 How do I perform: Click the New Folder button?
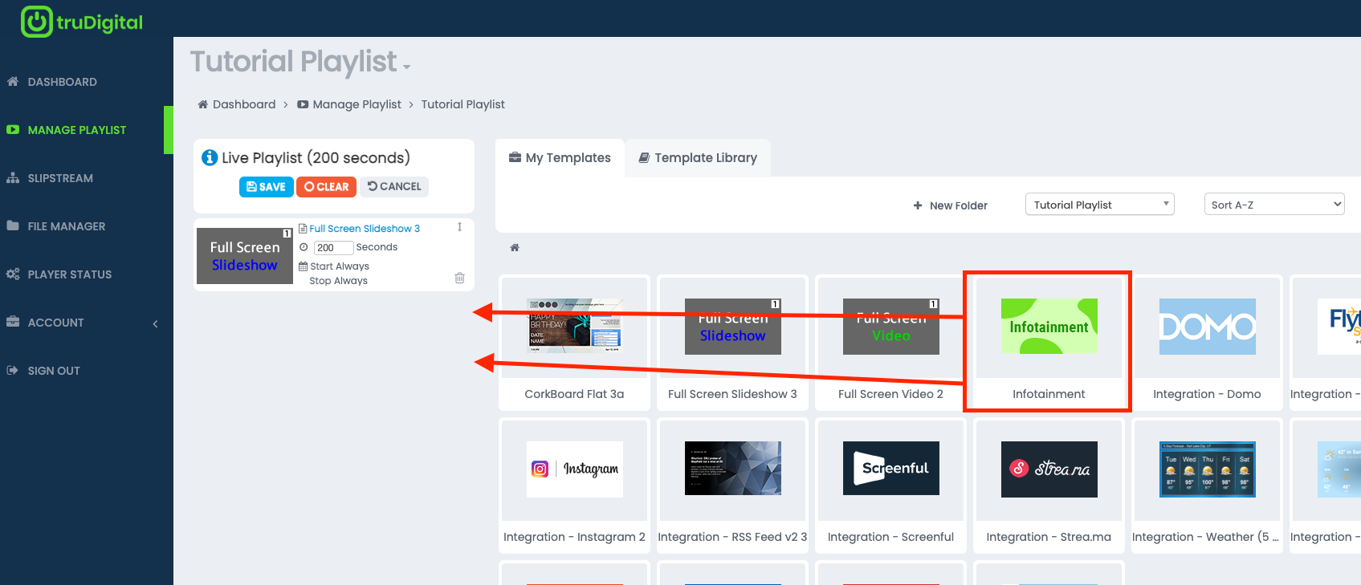pos(951,205)
